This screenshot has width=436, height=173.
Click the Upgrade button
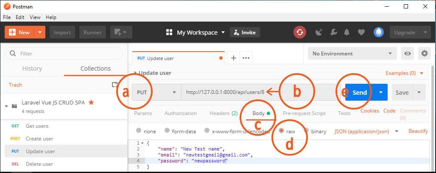coord(405,33)
